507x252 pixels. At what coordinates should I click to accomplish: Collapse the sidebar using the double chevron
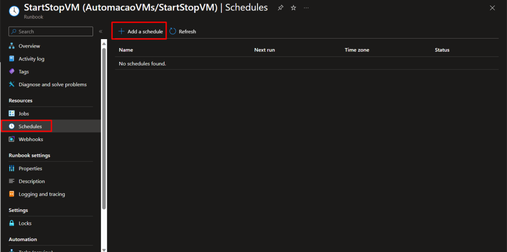pyautogui.click(x=101, y=32)
